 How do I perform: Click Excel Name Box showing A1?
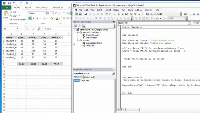11,29
